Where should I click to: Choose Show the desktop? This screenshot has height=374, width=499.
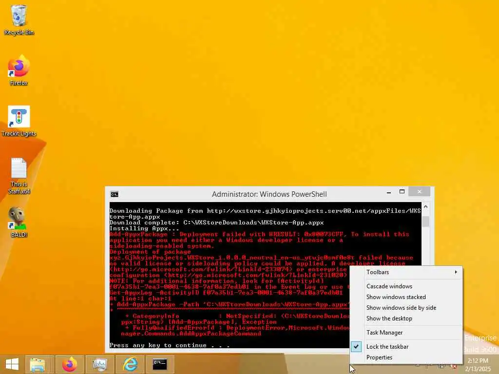coord(406,318)
